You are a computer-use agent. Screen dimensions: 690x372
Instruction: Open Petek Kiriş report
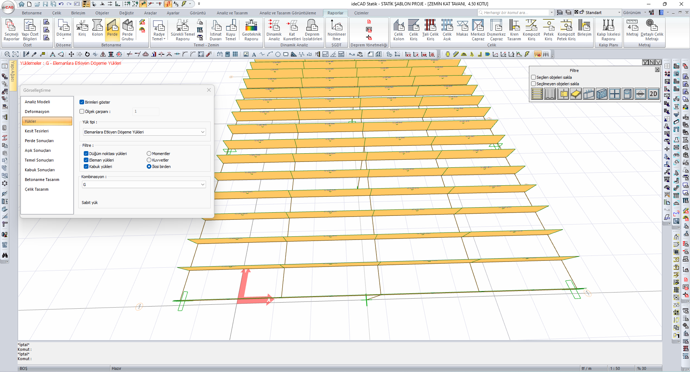tap(548, 30)
